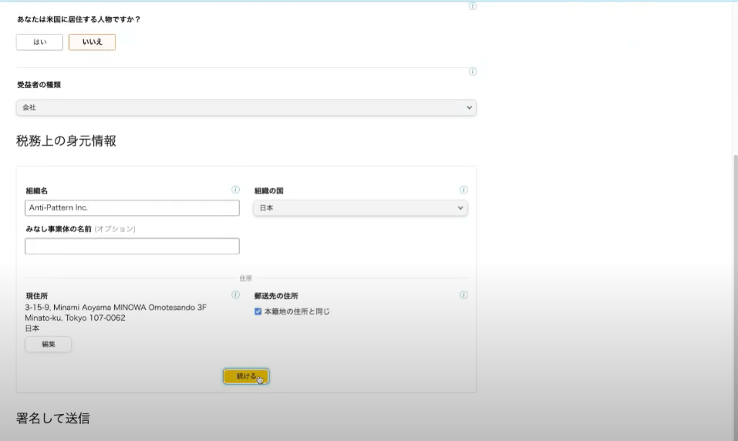Click address text Minato-ku, Tokyo 107-0062
Screen dimensions: 738x441
pos(76,318)
